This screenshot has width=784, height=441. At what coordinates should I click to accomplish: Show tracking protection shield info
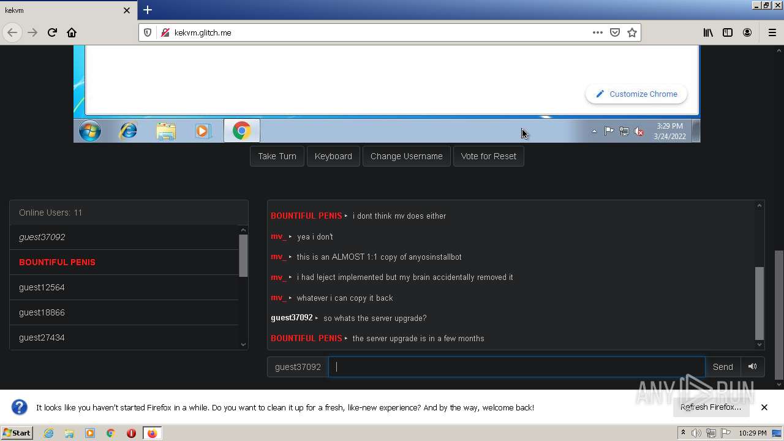tap(148, 32)
